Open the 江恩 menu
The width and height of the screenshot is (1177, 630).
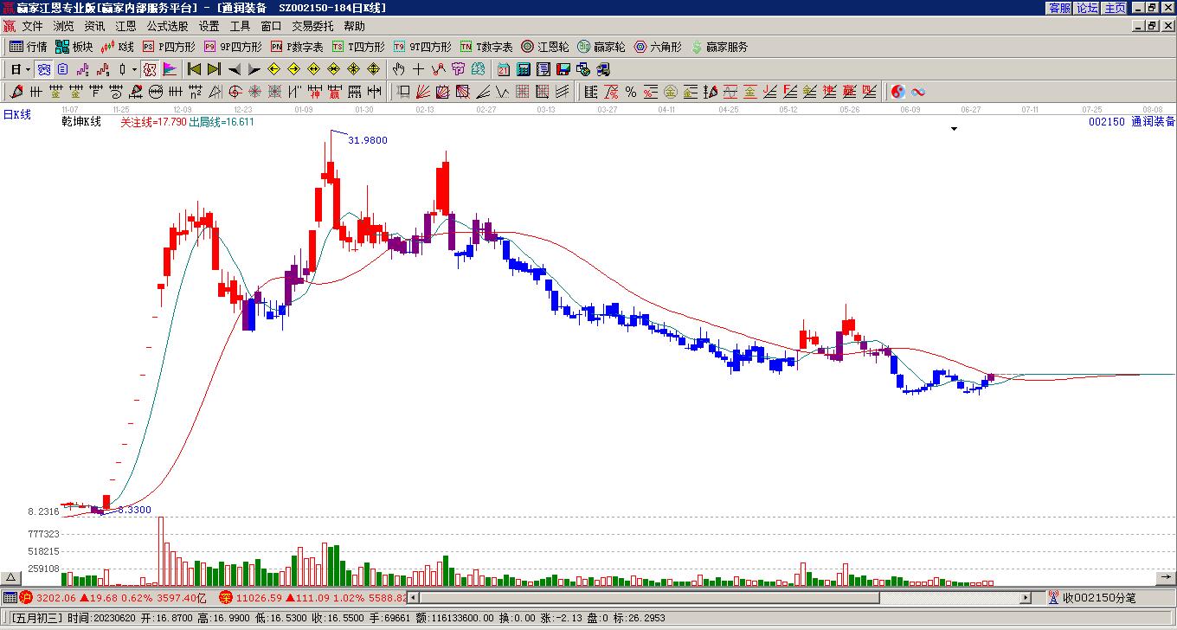[126, 26]
